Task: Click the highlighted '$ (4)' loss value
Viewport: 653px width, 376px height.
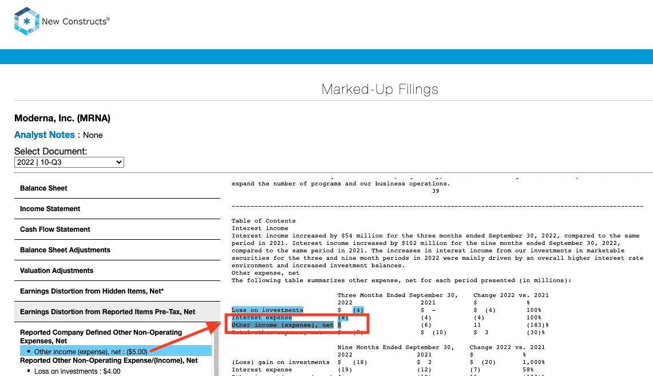Action: pos(351,310)
